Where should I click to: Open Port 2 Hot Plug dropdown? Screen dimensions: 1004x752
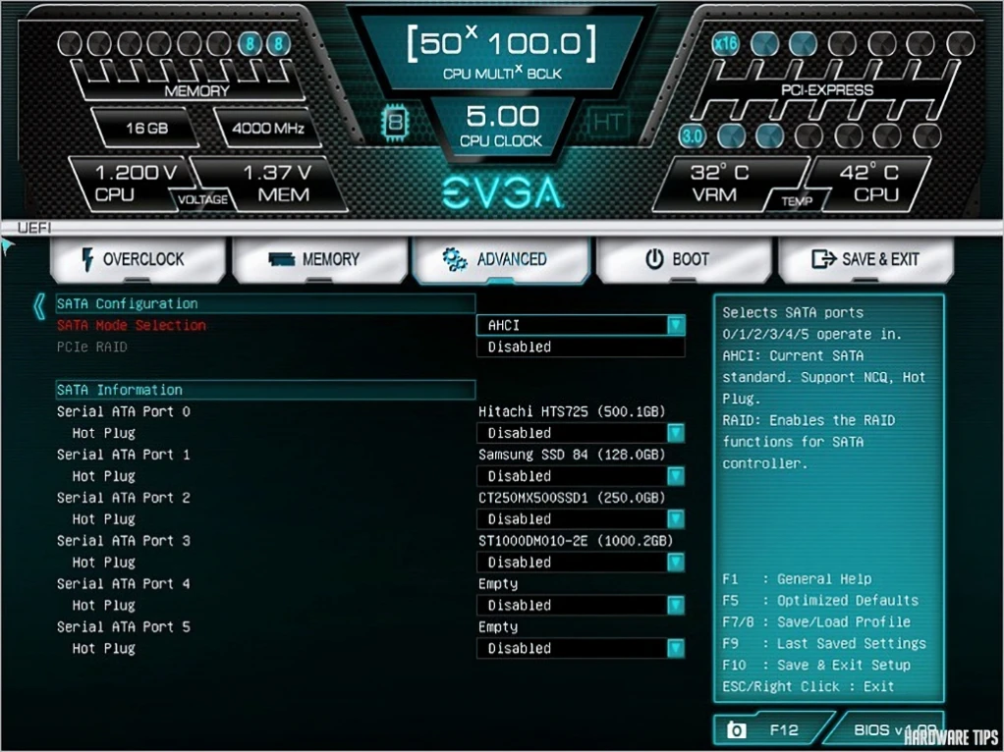click(x=581, y=519)
